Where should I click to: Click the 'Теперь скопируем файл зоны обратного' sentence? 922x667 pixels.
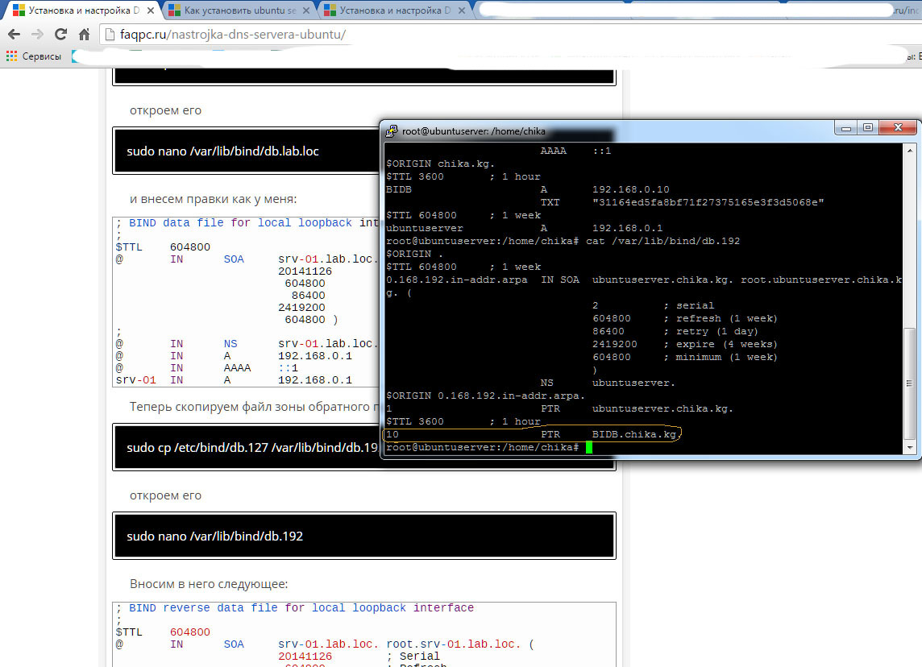click(254, 407)
